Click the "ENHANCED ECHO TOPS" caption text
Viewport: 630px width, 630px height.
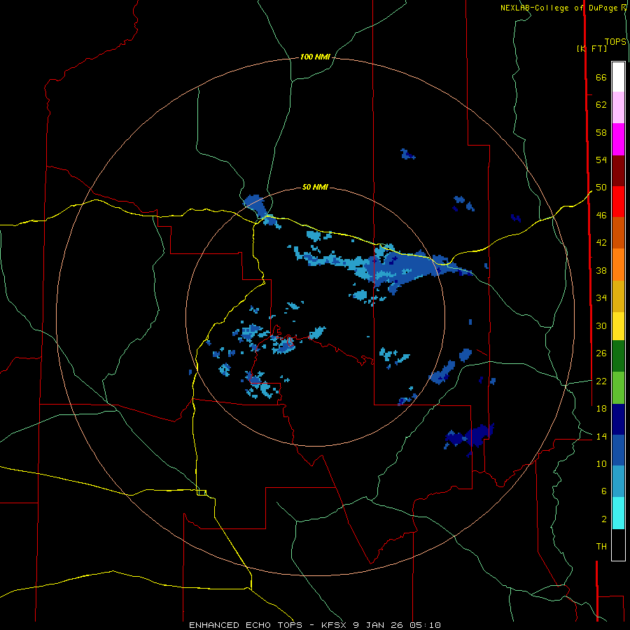(246, 625)
